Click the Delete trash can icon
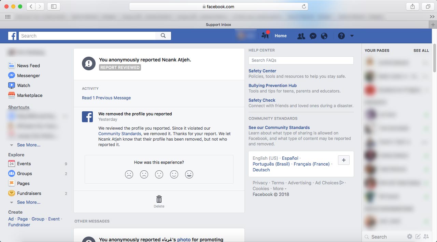 (159, 199)
